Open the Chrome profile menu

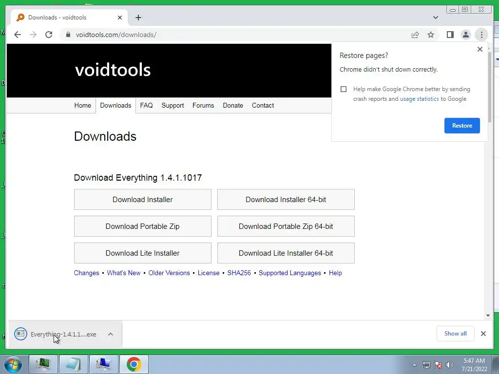[465, 35]
